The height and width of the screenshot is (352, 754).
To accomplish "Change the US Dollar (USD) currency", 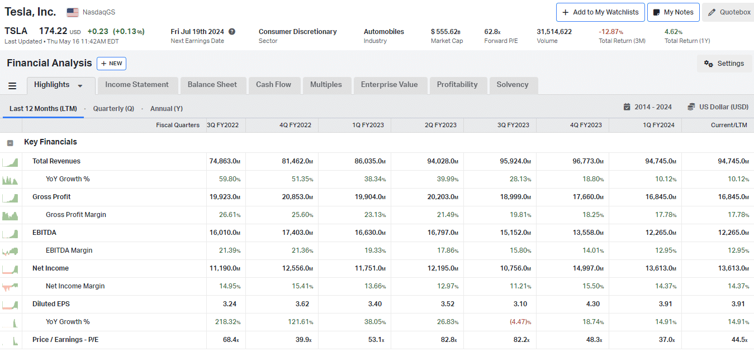I will coord(718,107).
